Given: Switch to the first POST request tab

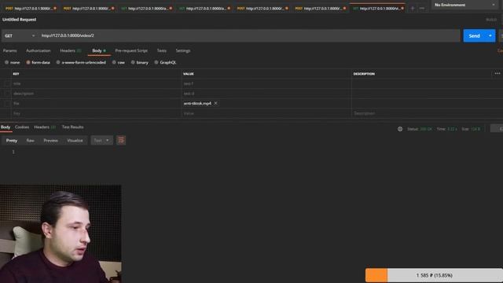Looking at the screenshot, I should [31, 9].
